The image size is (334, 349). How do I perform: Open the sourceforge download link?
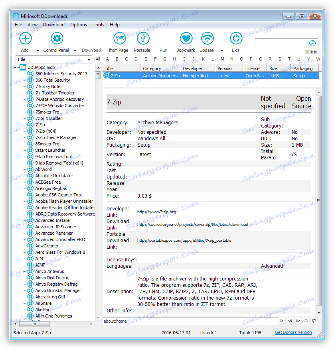pyautogui.click(x=192, y=225)
